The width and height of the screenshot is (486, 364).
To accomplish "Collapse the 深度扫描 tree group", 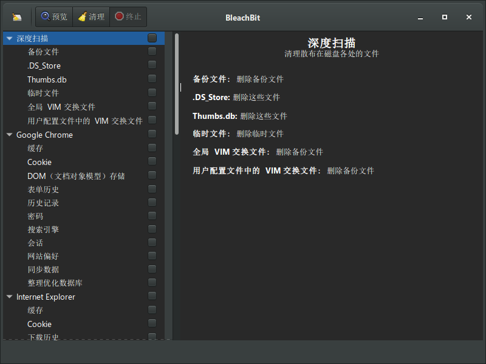I will (9, 38).
